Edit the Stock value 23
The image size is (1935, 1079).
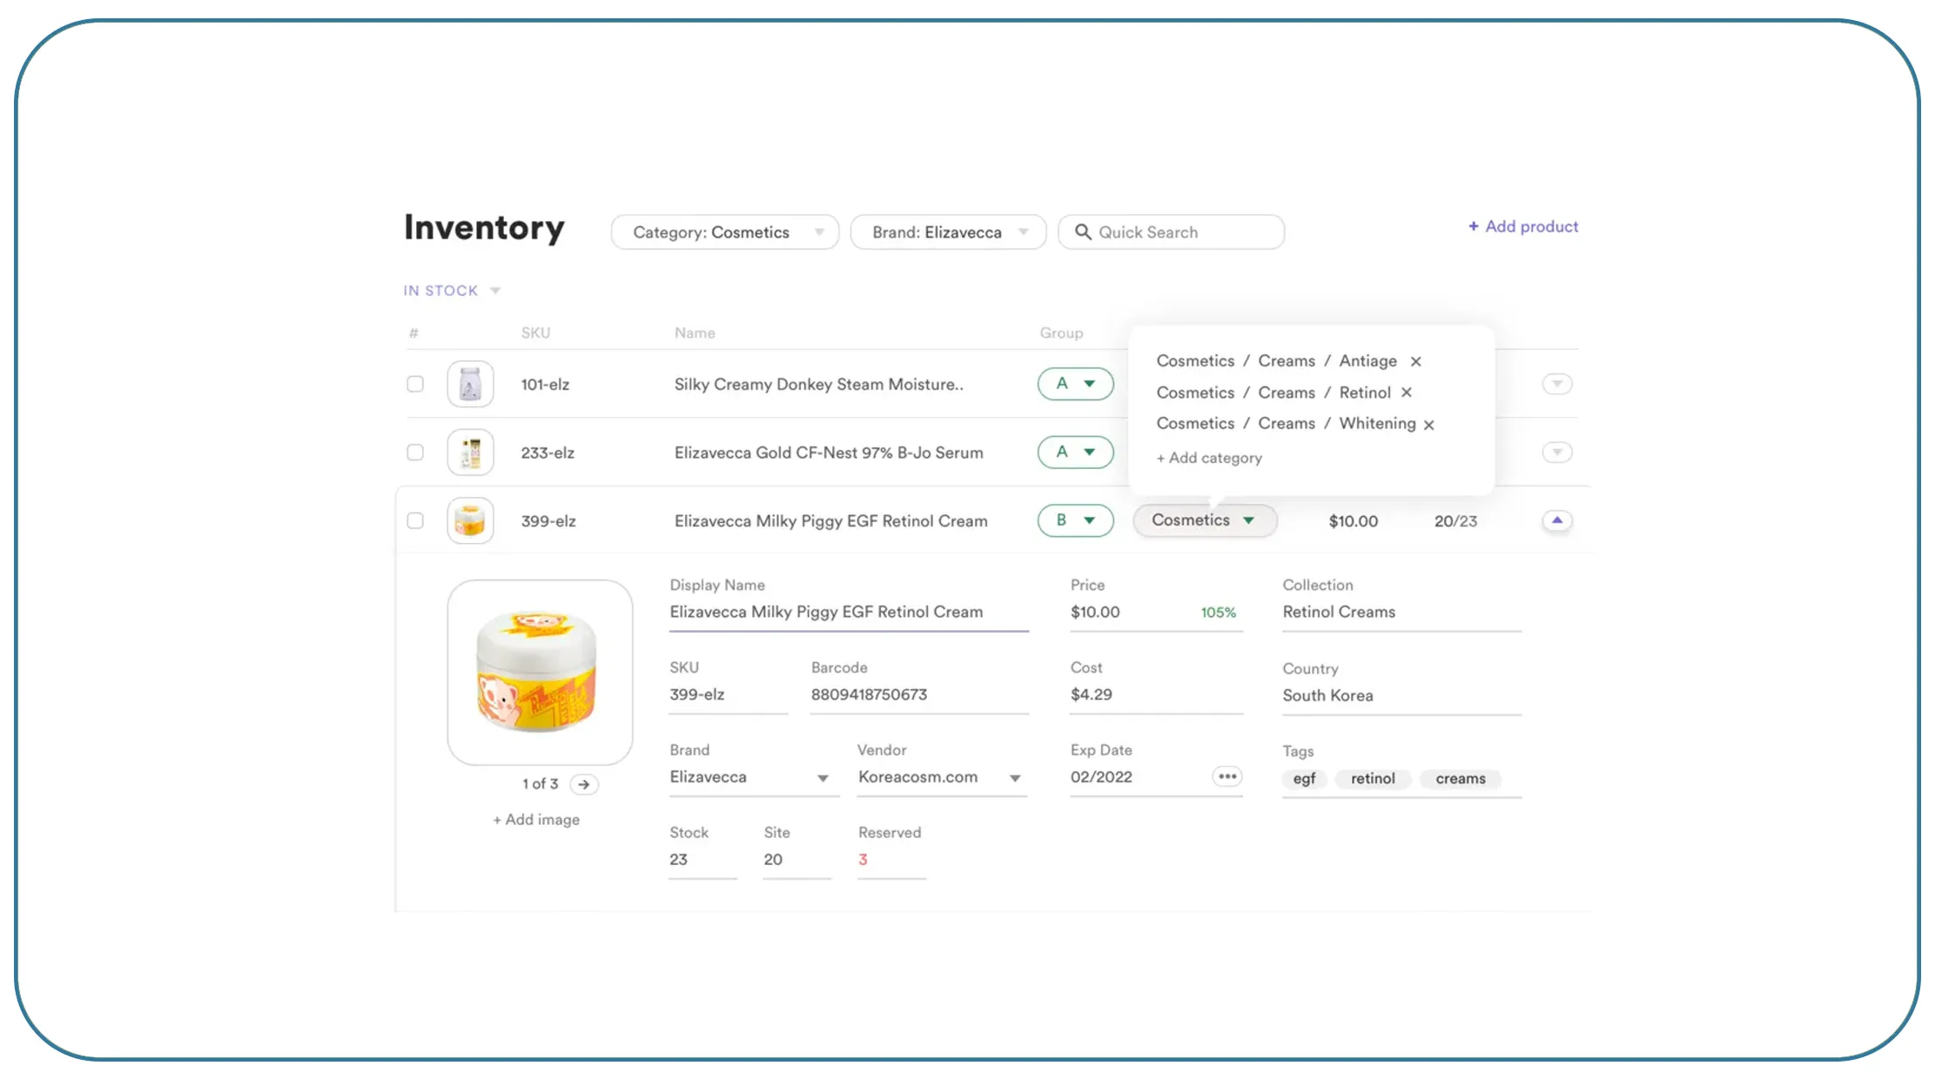[x=702, y=860]
